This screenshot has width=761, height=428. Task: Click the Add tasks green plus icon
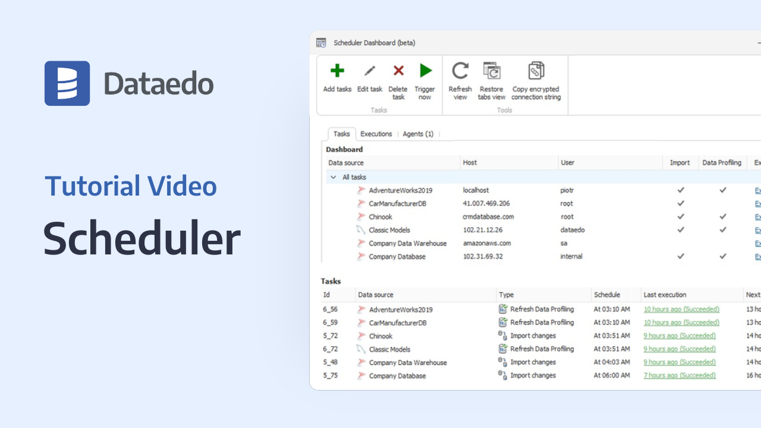tap(337, 71)
